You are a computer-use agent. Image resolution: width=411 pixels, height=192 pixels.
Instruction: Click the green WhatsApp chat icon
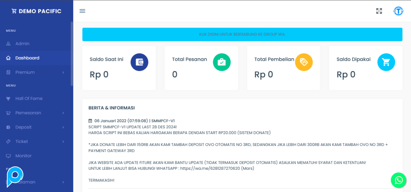tap(399, 180)
